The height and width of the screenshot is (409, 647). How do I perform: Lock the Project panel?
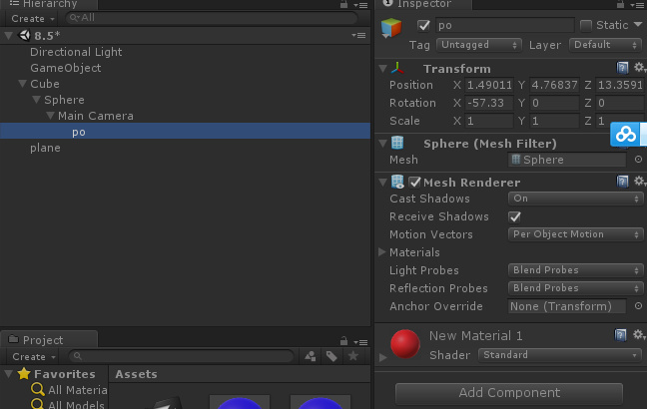343,341
